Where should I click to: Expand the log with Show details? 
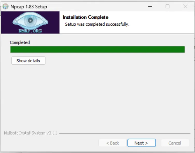click(x=28, y=61)
